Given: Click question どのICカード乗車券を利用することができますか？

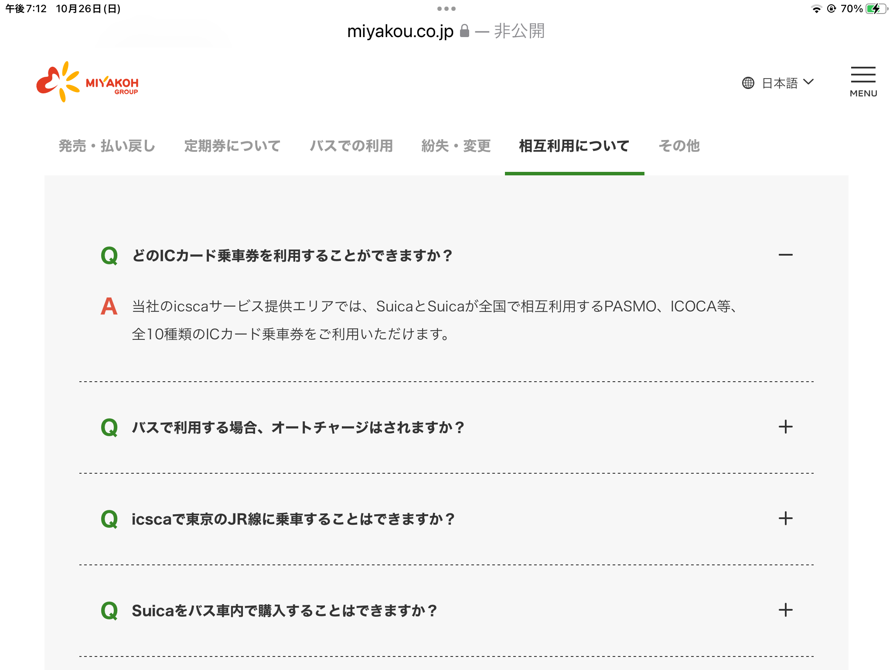Looking at the screenshot, I should pos(292,256).
